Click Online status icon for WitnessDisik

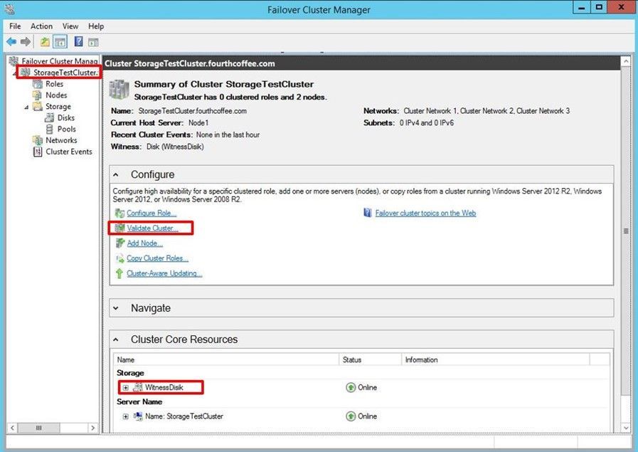[351, 387]
